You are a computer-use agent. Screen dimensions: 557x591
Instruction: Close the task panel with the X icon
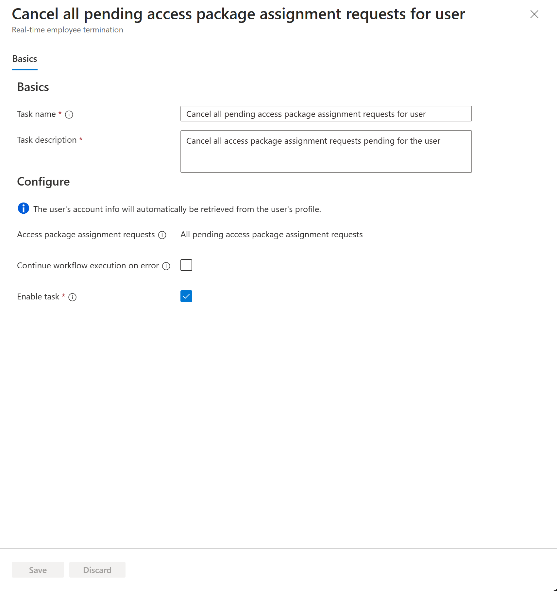[x=534, y=14]
